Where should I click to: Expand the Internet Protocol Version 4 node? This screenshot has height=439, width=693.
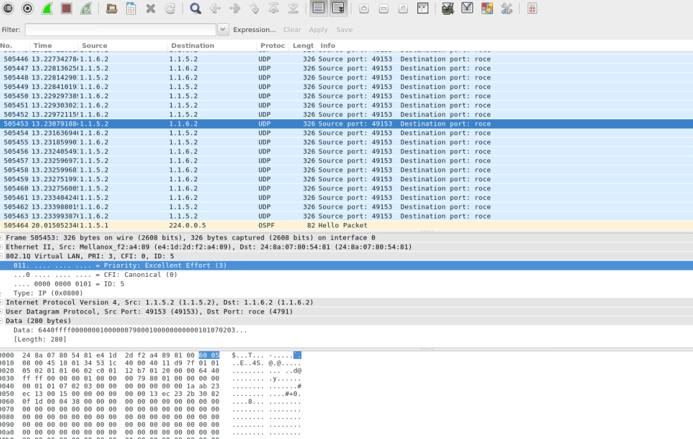click(3, 302)
